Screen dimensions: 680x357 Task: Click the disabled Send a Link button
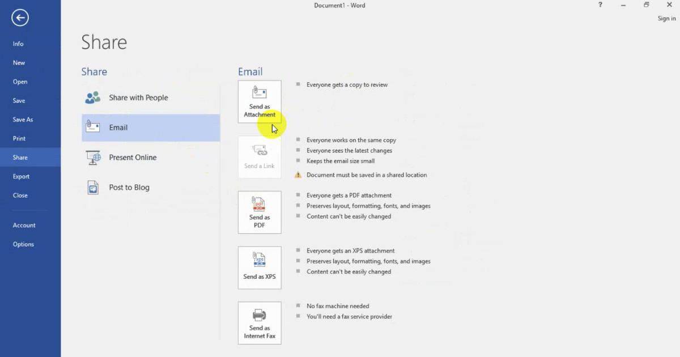pos(260,157)
